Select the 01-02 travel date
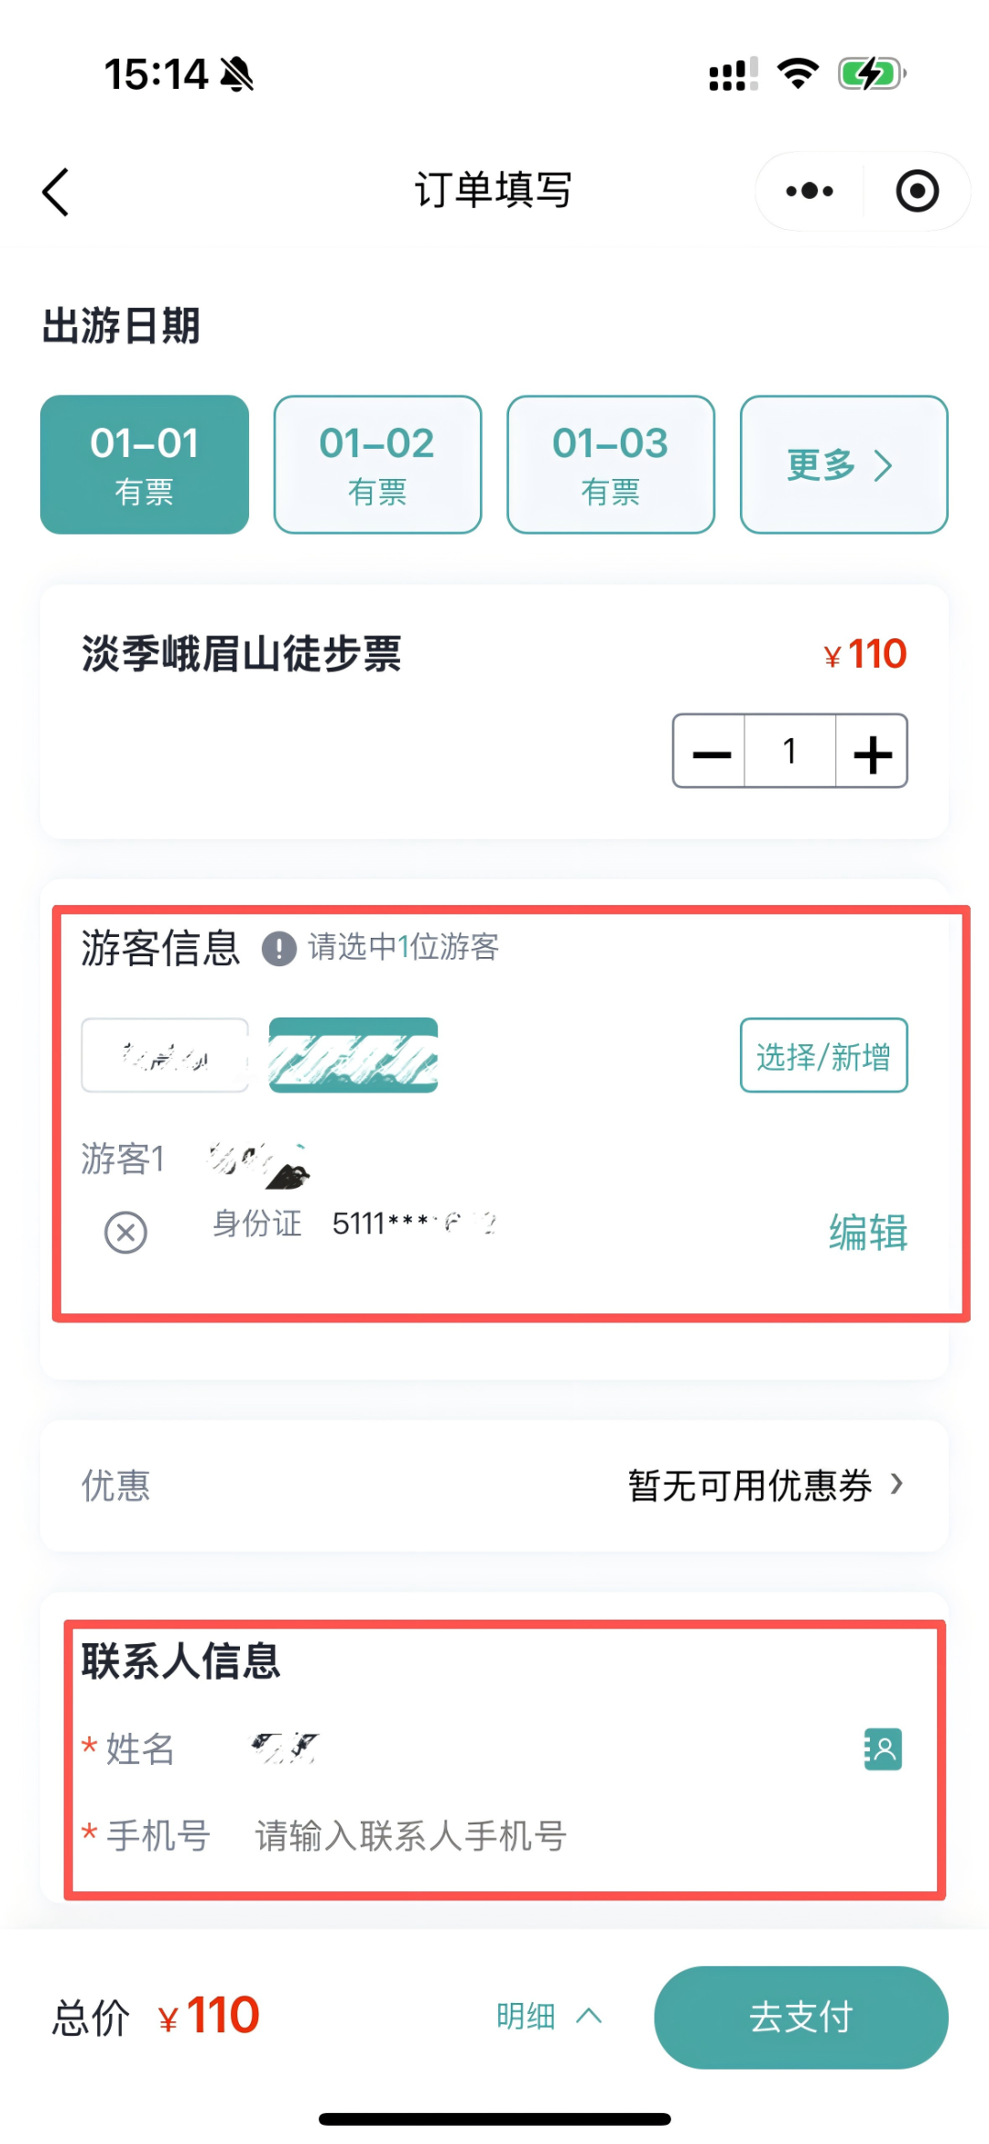This screenshot has width=989, height=2144. 377,464
